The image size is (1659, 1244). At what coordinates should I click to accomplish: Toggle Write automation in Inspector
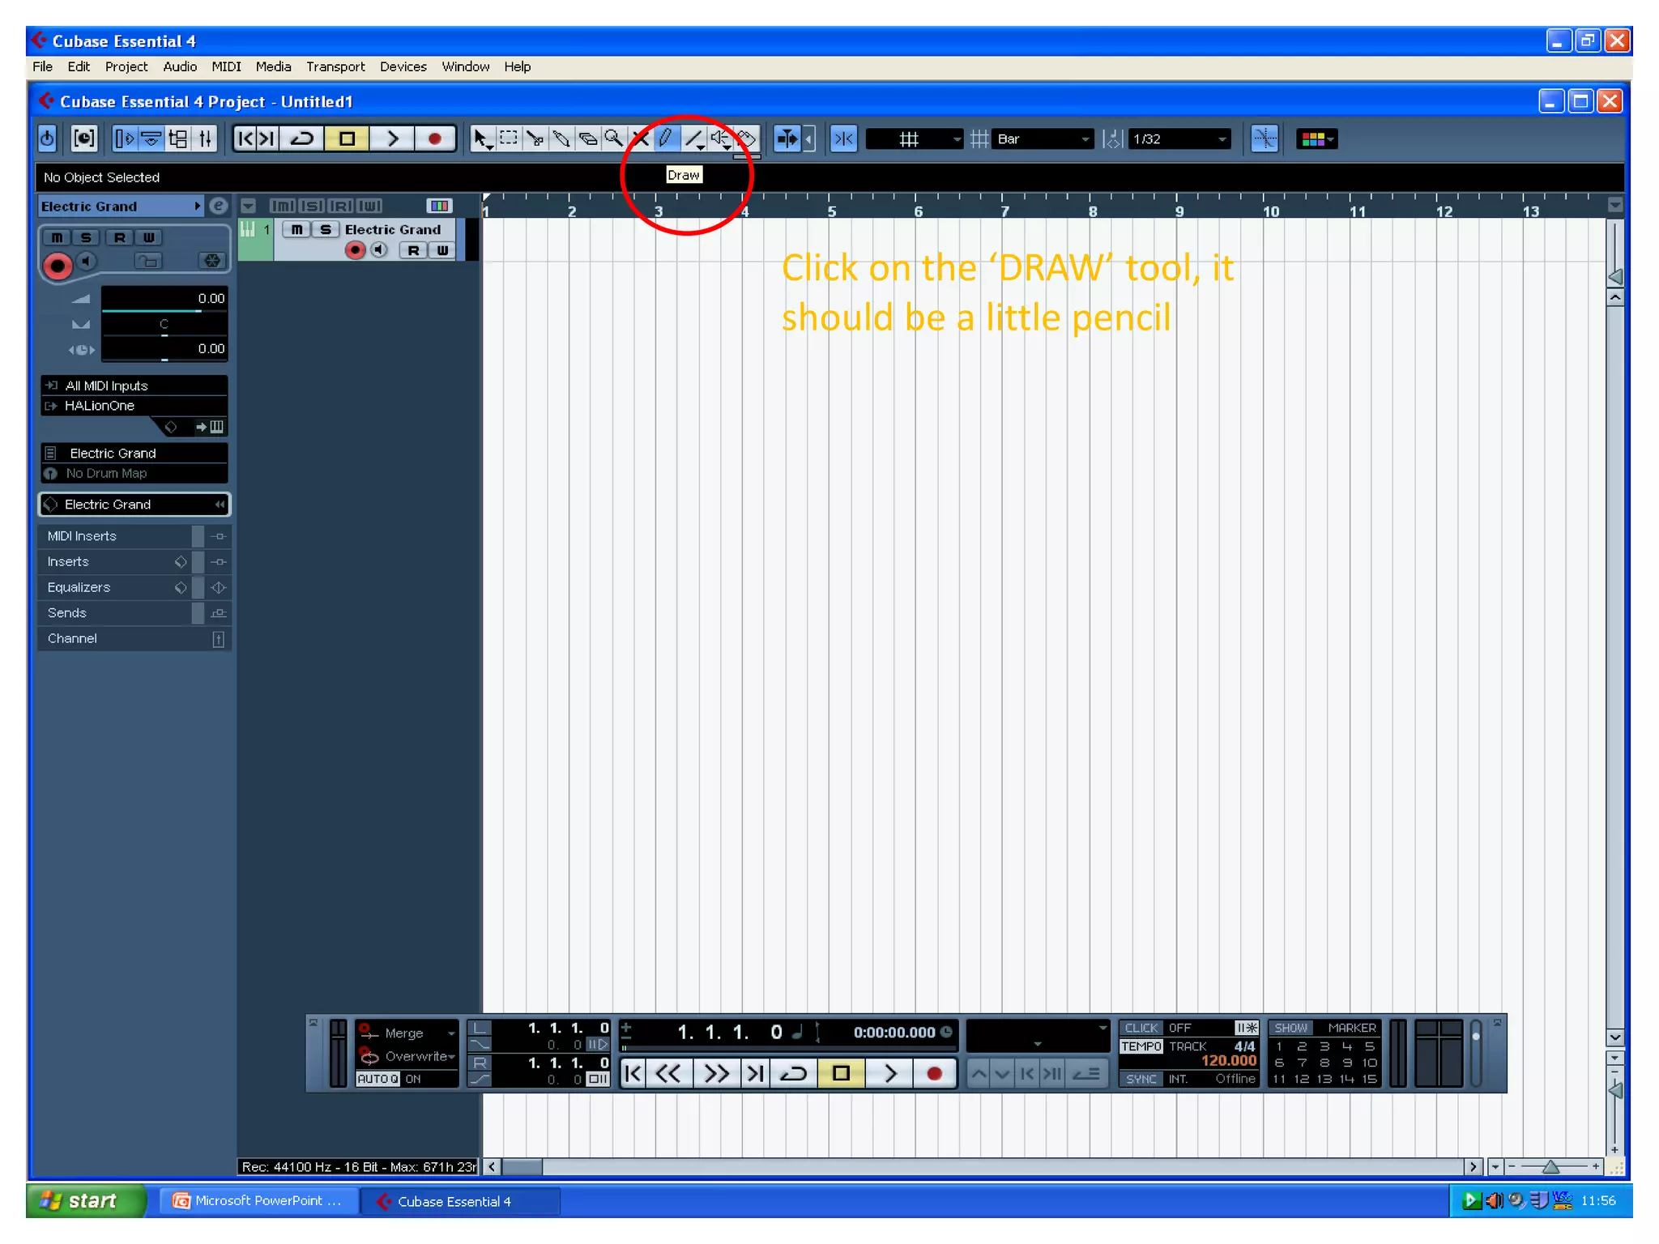pos(149,237)
